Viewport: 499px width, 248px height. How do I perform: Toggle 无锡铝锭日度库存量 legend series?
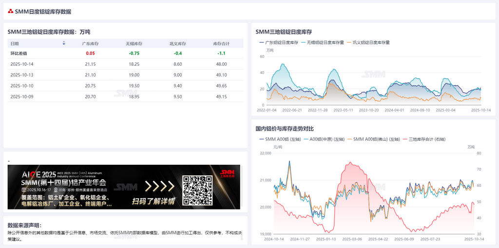322,42
